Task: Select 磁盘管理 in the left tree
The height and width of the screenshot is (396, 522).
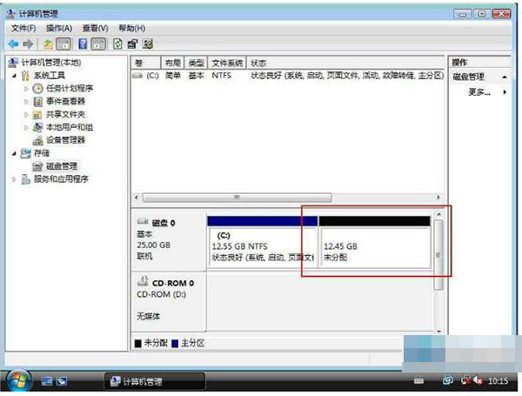Action: pyautogui.click(x=61, y=165)
